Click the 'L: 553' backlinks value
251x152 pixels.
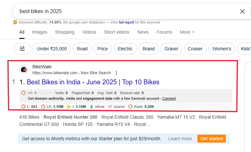click(x=32, y=107)
